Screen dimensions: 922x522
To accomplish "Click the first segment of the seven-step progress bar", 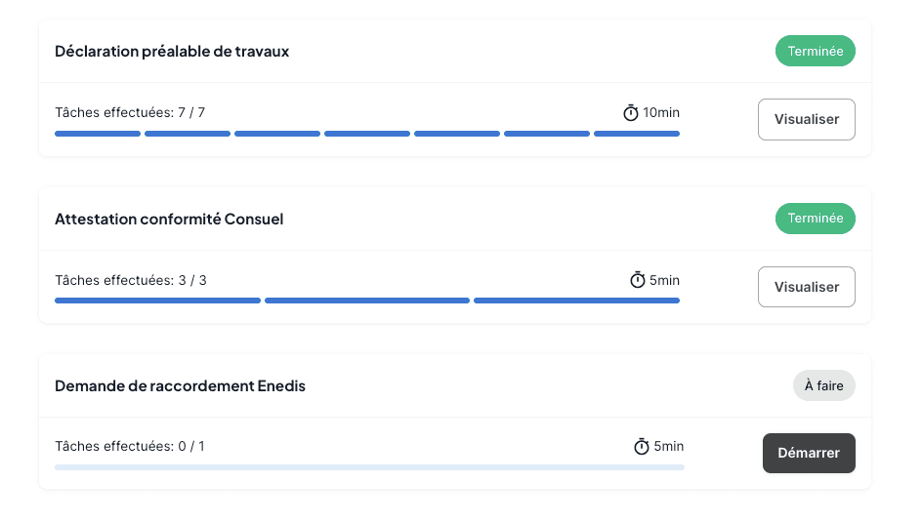I will click(x=98, y=134).
